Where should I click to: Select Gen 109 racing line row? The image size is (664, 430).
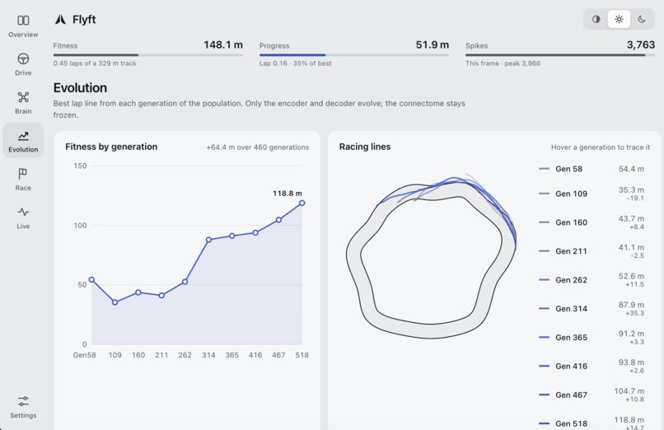(x=592, y=194)
